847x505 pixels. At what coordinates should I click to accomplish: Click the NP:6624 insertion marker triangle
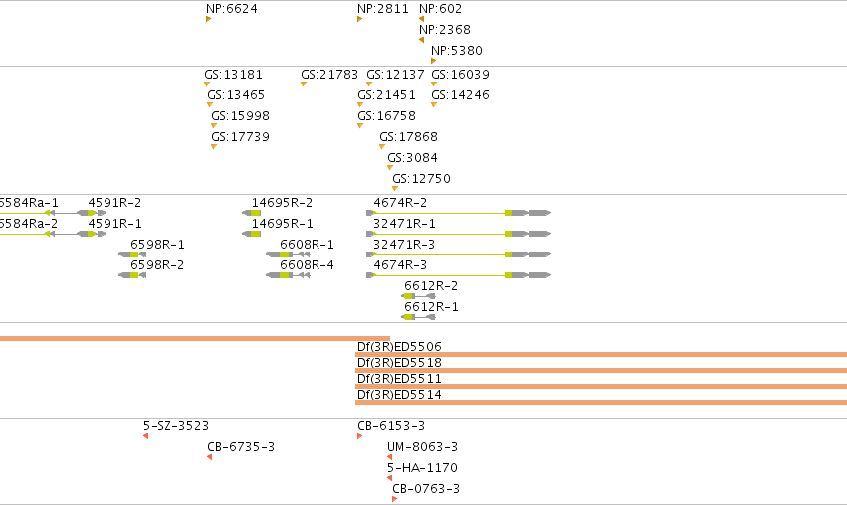[x=208, y=19]
